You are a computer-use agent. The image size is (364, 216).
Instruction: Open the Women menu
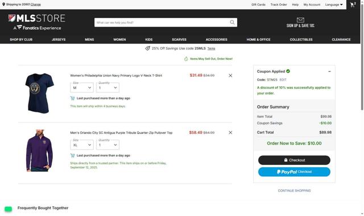(x=119, y=40)
